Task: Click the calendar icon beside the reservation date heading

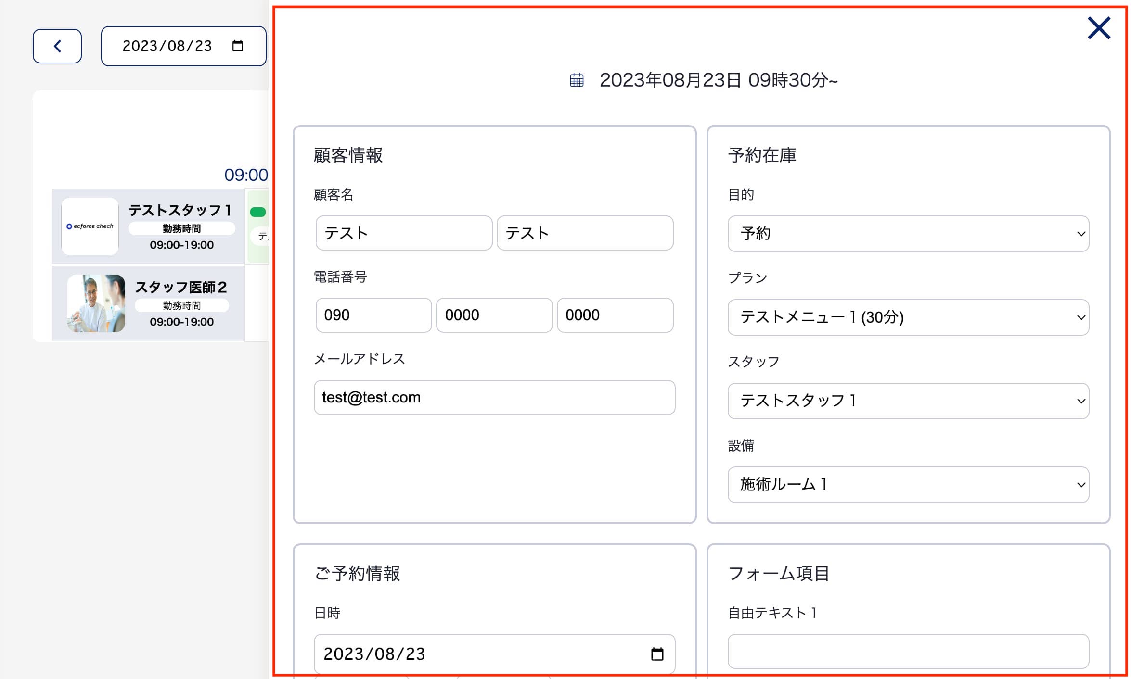Action: 577,80
